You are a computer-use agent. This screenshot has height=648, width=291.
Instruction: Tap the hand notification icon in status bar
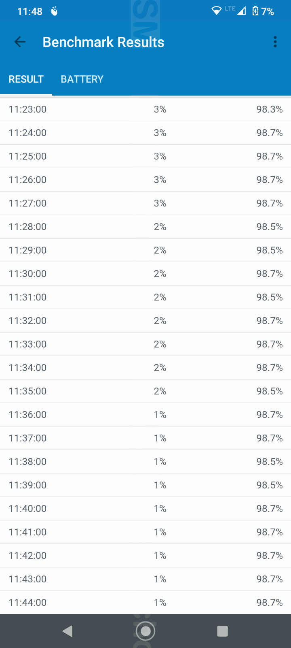(x=54, y=11)
